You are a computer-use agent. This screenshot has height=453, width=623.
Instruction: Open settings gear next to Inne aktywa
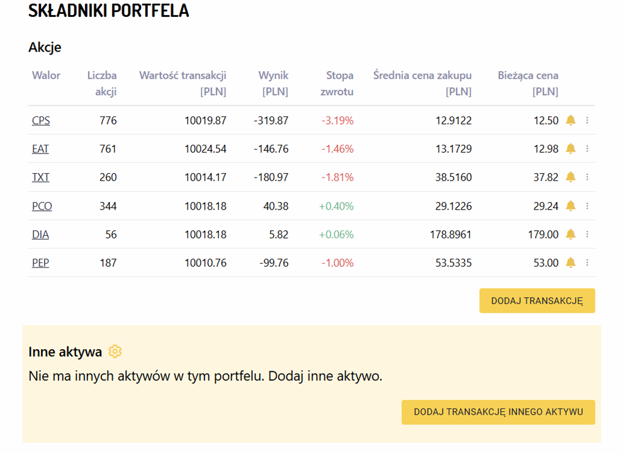point(115,352)
